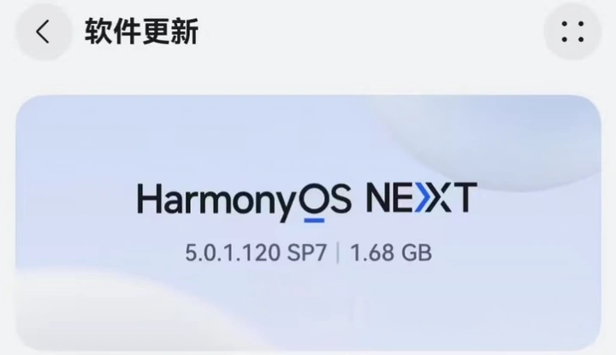This screenshot has height=355, width=616.
Task: Tap the version number 5.0.1.120 SP7
Action: tap(256, 253)
